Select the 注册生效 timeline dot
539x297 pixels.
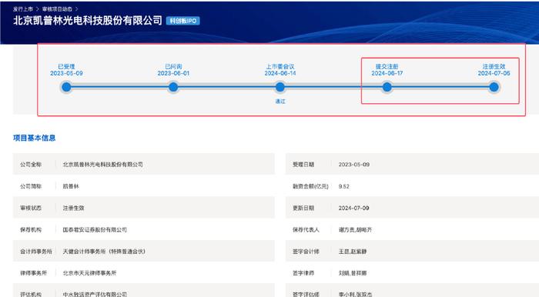pyautogui.click(x=494, y=87)
